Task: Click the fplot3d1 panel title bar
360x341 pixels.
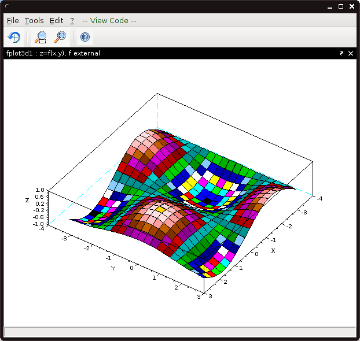Action: pyautogui.click(x=174, y=53)
